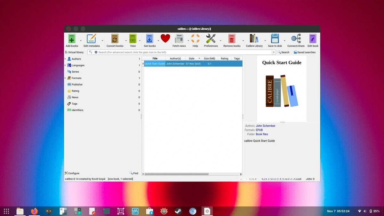Click the Chromium taskbar icon

pos(193,211)
